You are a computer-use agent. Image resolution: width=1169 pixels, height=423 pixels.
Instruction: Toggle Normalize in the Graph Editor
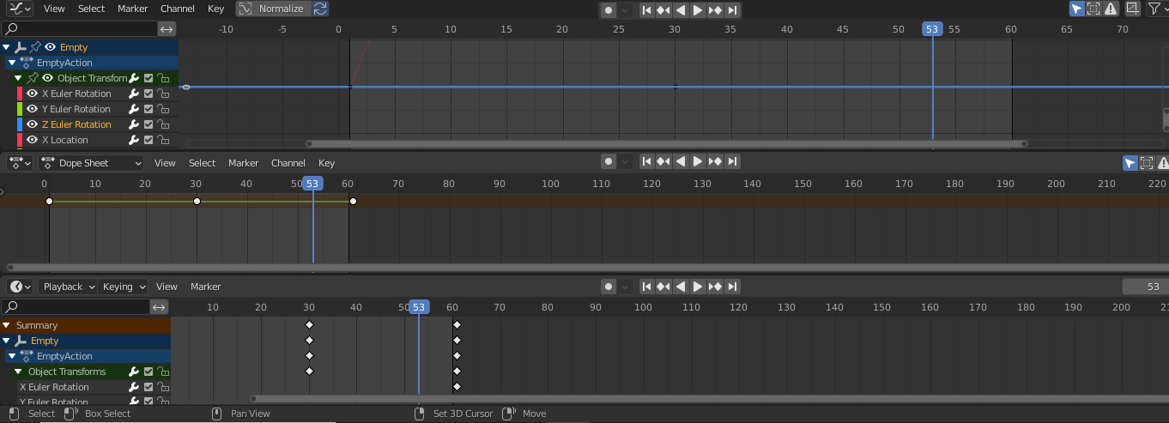click(x=273, y=9)
